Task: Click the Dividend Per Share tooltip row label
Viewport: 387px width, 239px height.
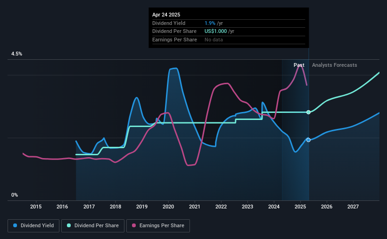Action: (x=174, y=32)
